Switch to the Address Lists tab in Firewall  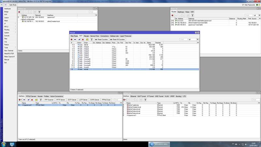115,36
